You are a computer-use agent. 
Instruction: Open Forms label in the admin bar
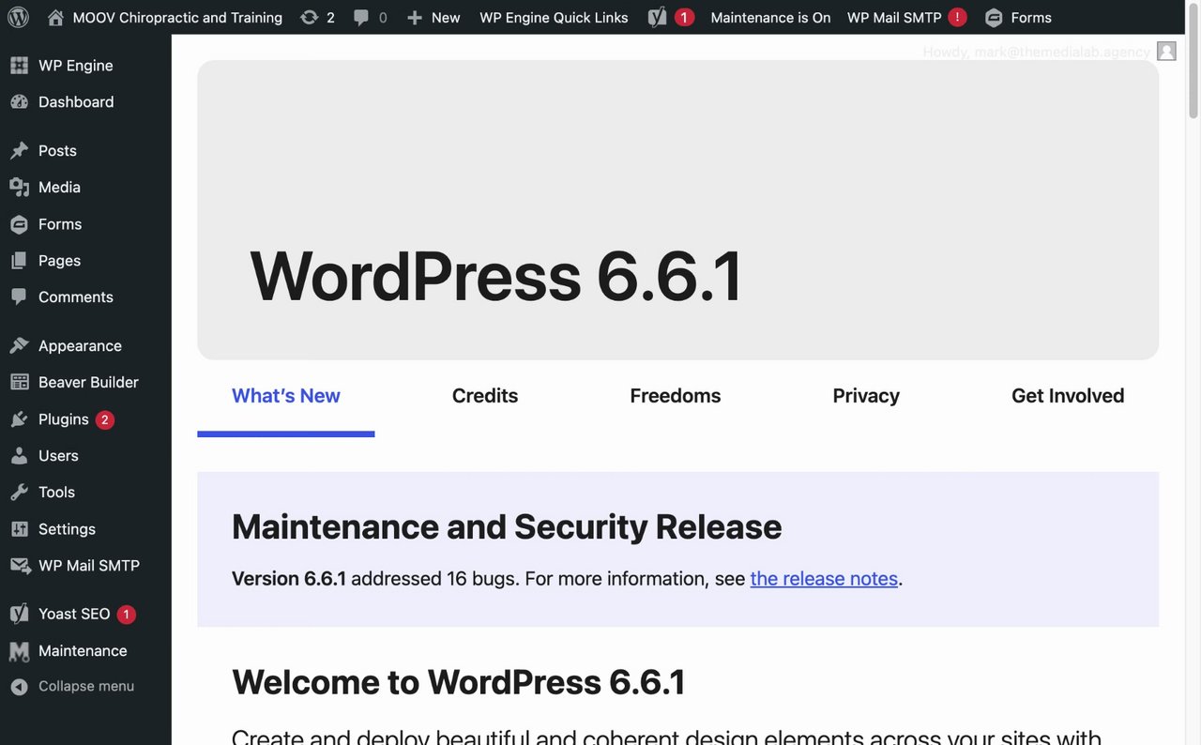coord(1031,18)
